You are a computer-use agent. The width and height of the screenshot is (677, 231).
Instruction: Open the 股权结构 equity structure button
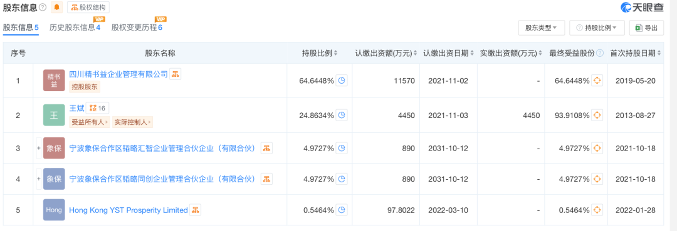[x=88, y=7]
